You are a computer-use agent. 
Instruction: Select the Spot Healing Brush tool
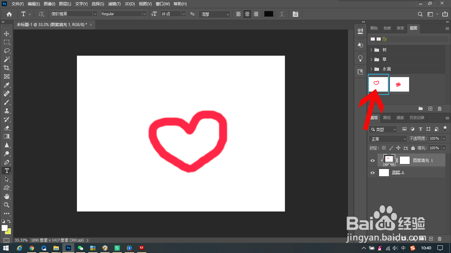(7, 94)
